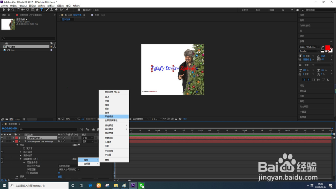Hide the Nothing Like the Holidays layer
The height and width of the screenshot is (189, 336).
(2, 141)
